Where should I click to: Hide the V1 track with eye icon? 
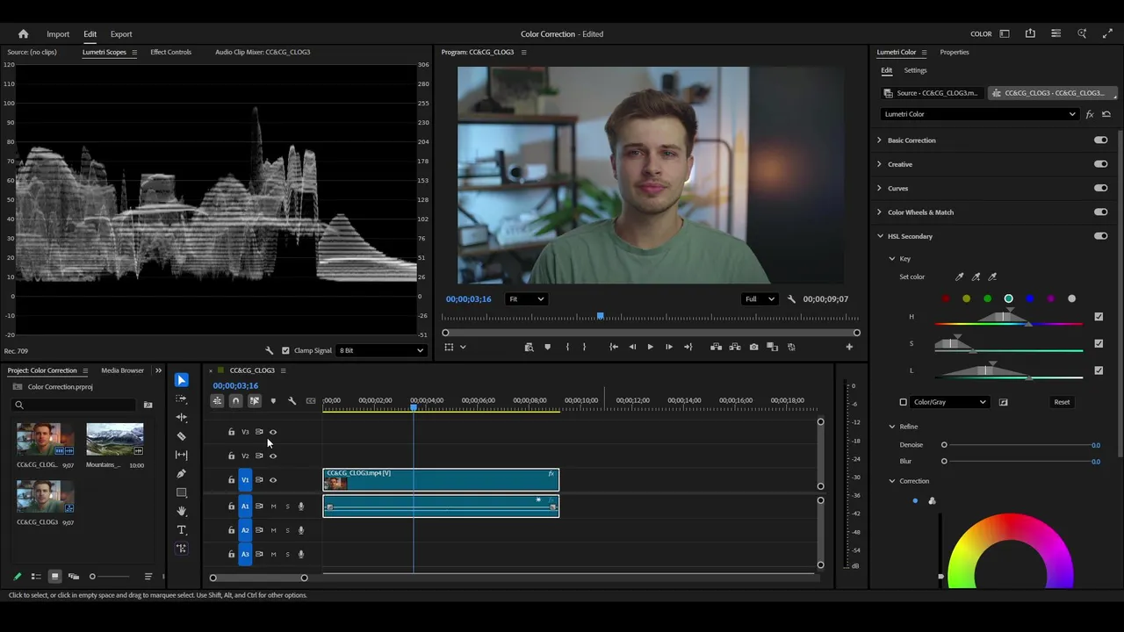[272, 480]
